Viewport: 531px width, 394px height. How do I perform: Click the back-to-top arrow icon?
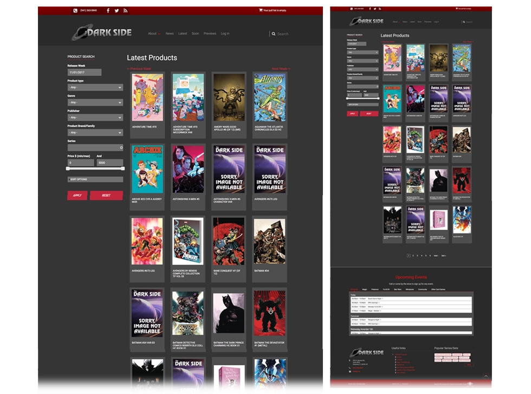485,375
